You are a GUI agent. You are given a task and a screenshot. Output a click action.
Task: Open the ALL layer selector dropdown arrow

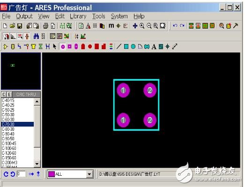click(89, 174)
